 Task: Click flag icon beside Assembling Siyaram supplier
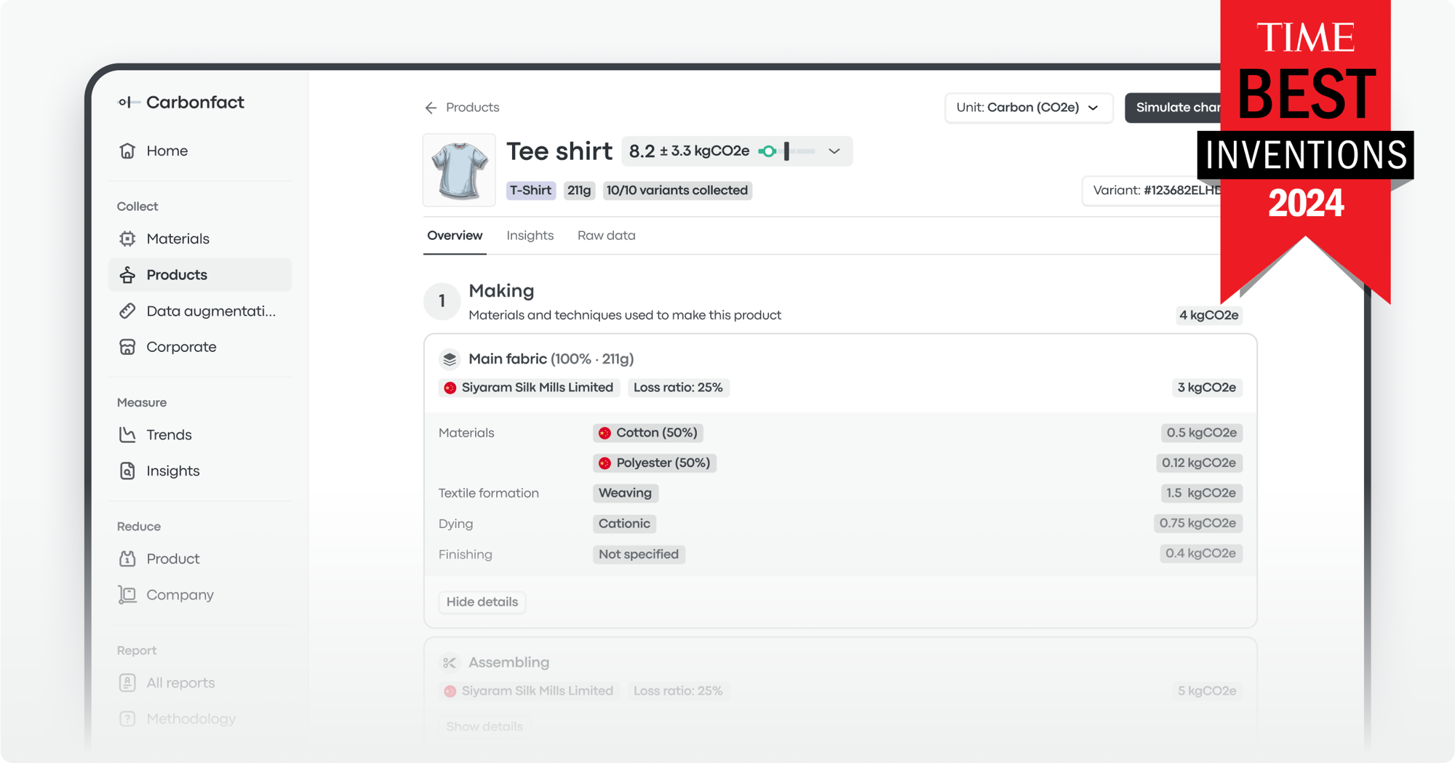click(450, 691)
